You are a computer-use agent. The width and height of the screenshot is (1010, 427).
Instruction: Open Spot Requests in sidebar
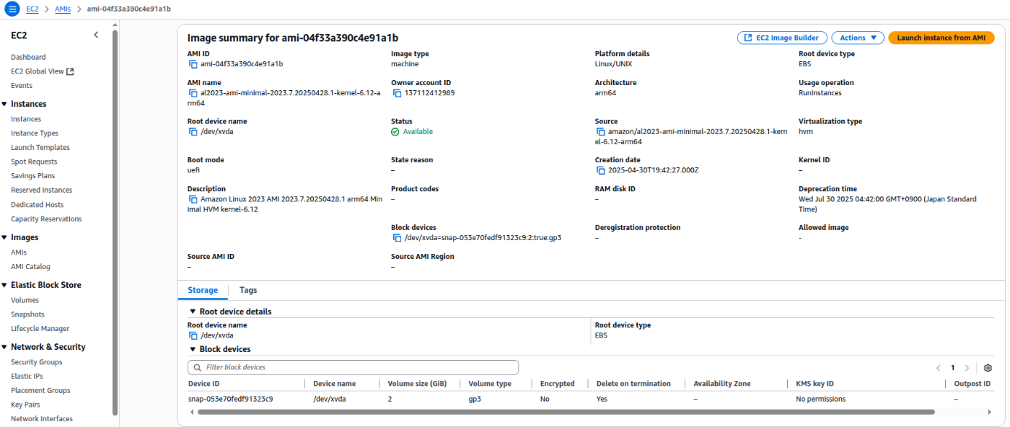34,162
